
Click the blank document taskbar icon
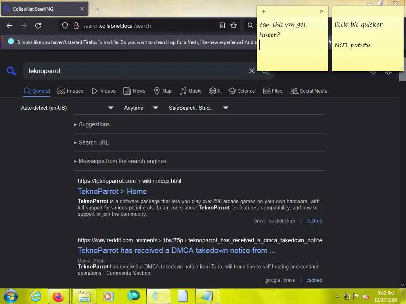point(183,296)
